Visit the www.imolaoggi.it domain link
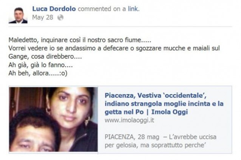 (129, 120)
